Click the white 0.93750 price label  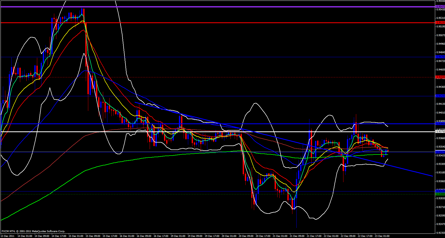point(440,131)
